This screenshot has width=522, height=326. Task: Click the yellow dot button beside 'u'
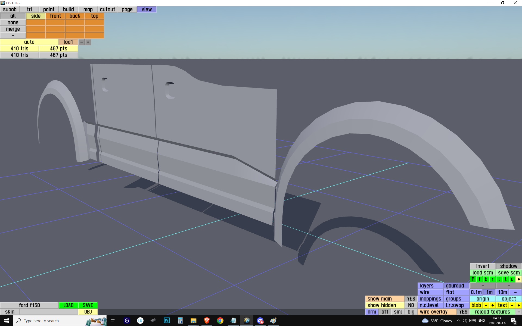(x=519, y=279)
